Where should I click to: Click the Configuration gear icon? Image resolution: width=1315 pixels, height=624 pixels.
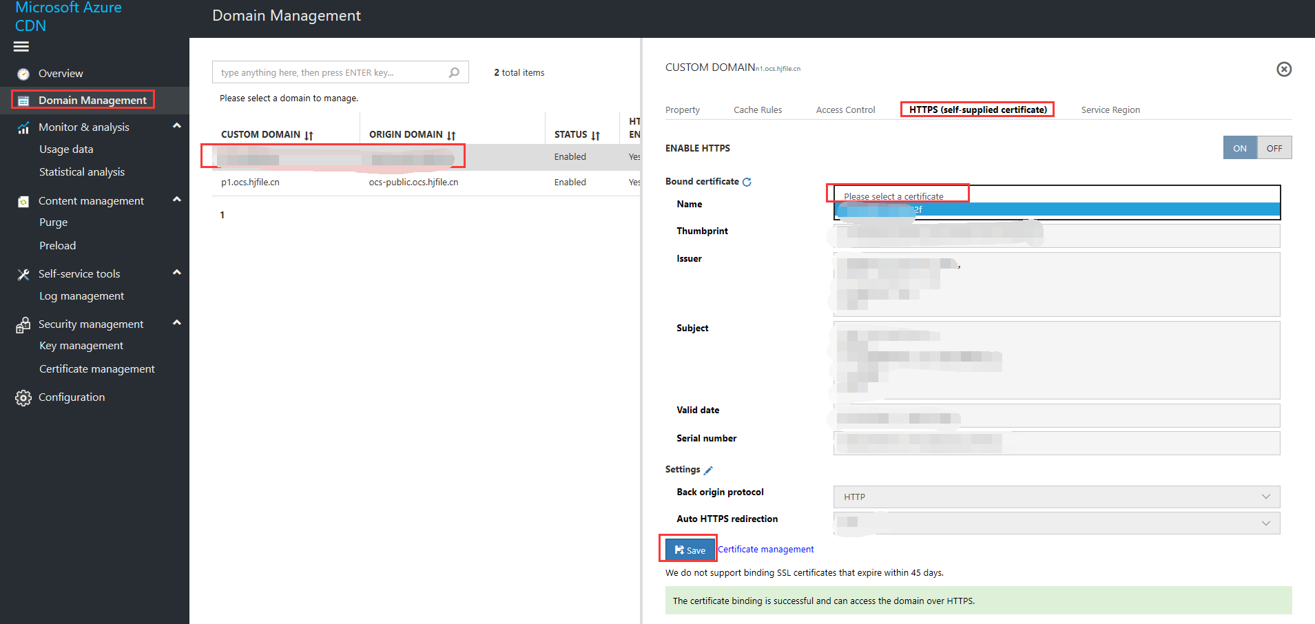[x=23, y=397]
